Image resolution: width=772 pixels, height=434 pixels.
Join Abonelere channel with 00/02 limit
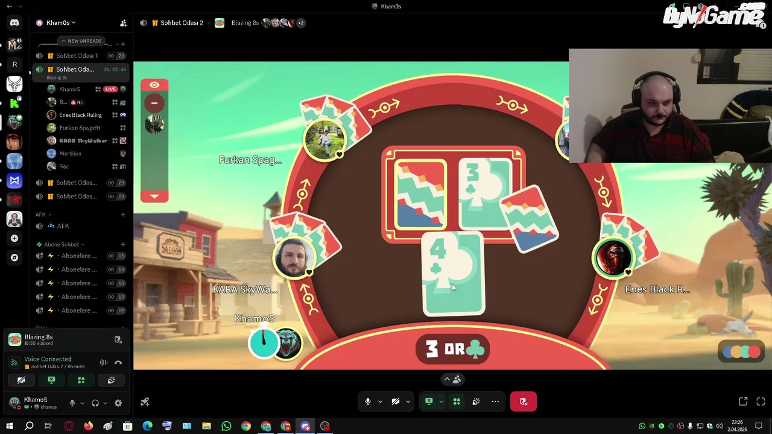coord(81,310)
